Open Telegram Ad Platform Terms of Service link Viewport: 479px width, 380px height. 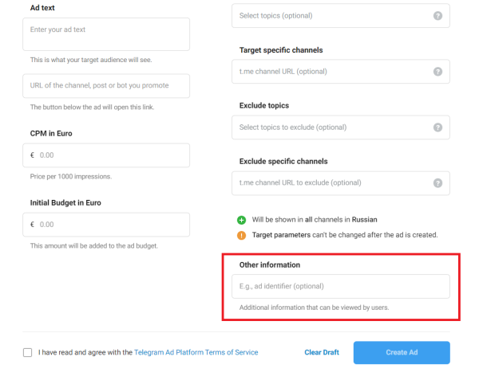click(x=196, y=352)
